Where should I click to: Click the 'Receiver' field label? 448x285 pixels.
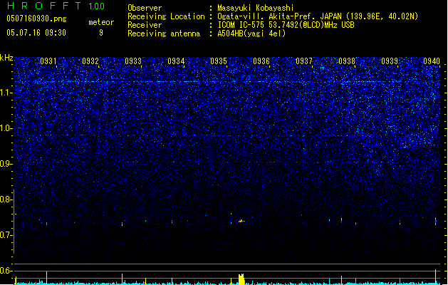(x=145, y=25)
